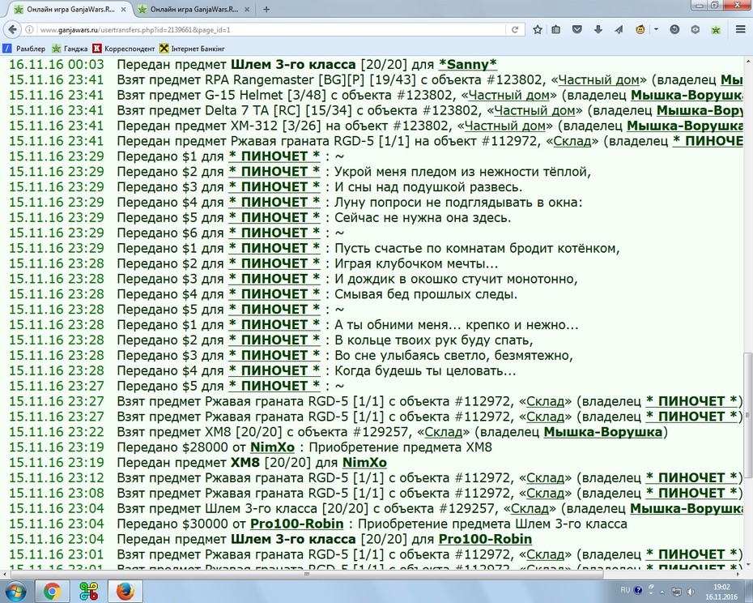Image resolution: width=753 pixels, height=603 pixels.
Task: Open Частный дом link in G-15 Helmet row
Action: click(x=508, y=95)
